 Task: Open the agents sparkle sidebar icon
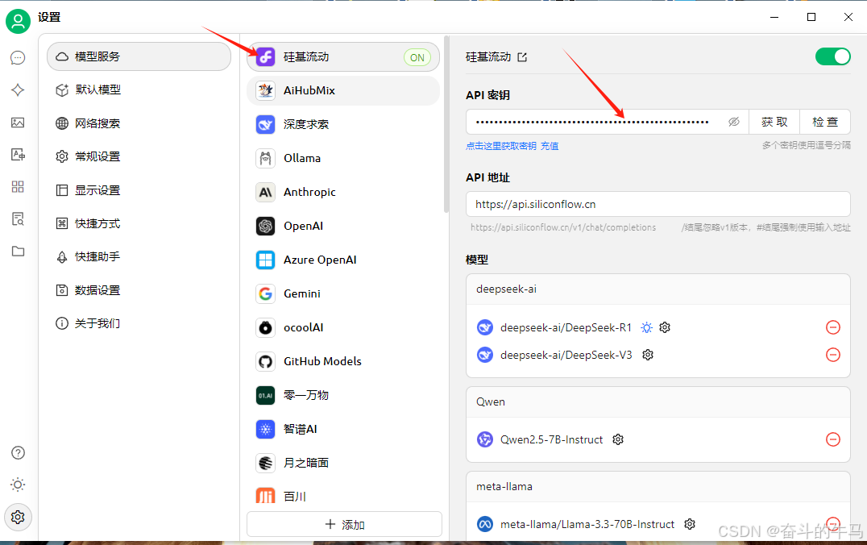[18, 89]
